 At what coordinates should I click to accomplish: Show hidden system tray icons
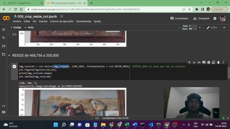(x=184, y=125)
